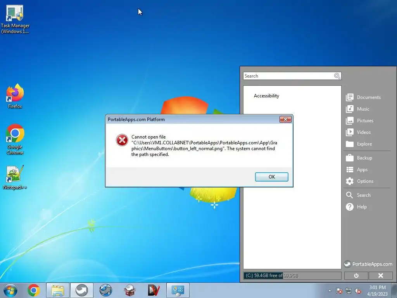Click PortableApps platform taskbar icon
The image size is (397, 298).
(x=81, y=290)
